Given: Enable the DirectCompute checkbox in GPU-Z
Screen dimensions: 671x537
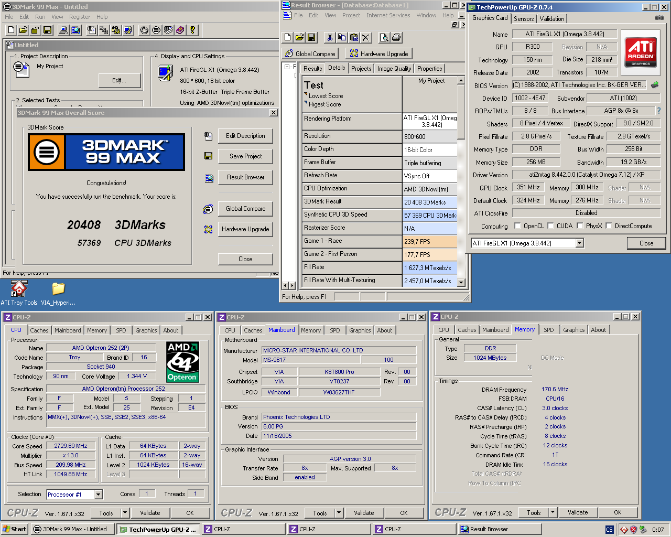Looking at the screenshot, I should [609, 226].
